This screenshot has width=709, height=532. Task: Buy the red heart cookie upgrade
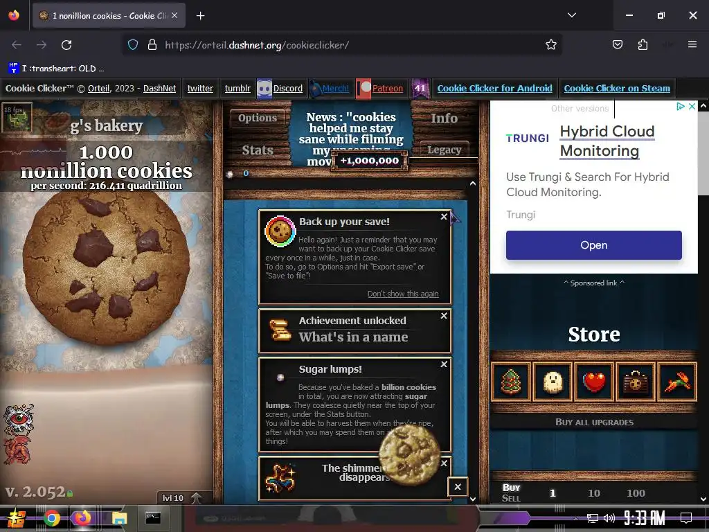[x=594, y=382]
